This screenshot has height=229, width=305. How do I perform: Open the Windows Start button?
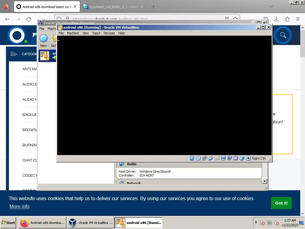(x=8, y=222)
